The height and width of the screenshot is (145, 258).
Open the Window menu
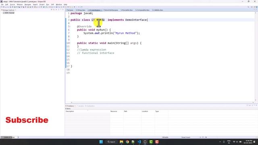(59, 4)
